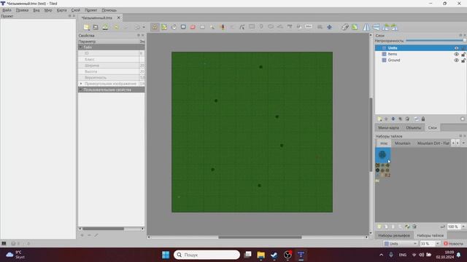Click New Layer icon in Layers panel
This screenshot has height=262, width=467.
[x=379, y=119]
